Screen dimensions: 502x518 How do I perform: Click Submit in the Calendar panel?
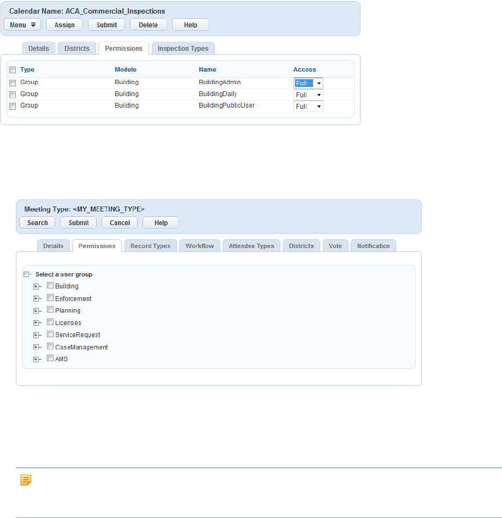[107, 25]
